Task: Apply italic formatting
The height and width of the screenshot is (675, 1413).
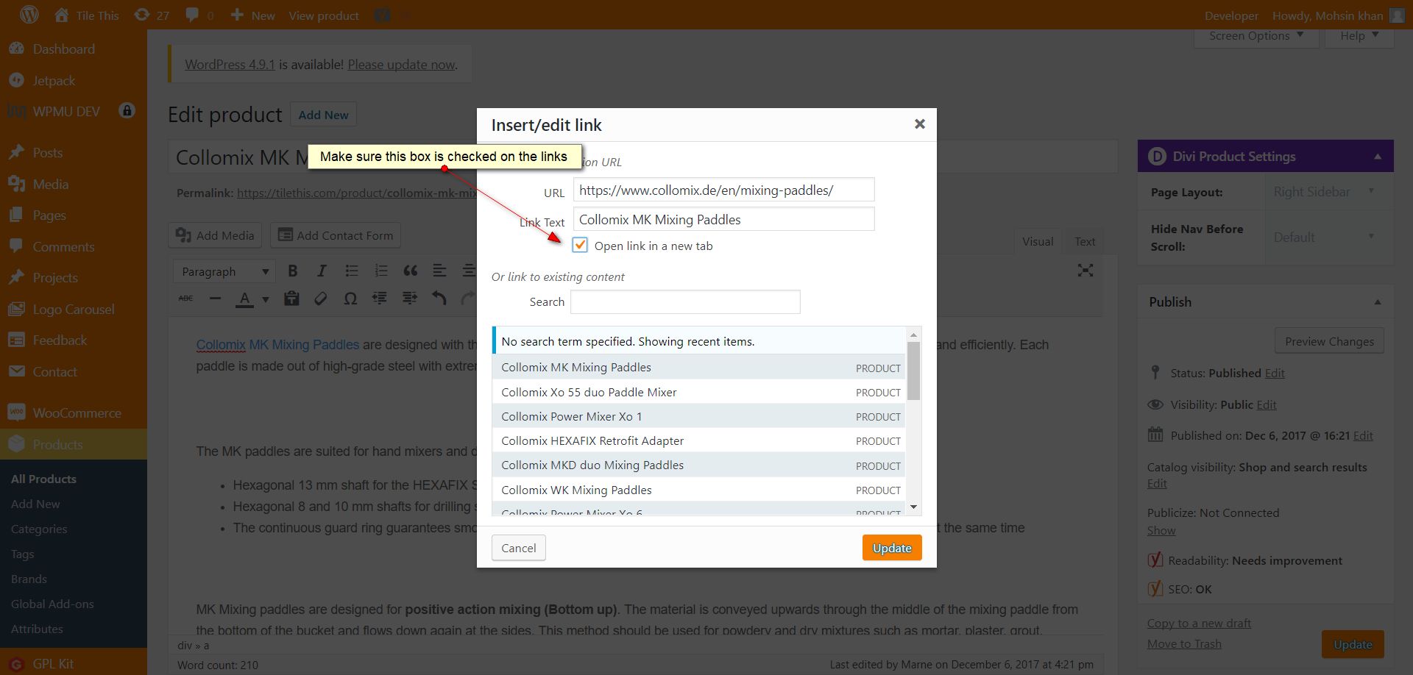Action: coord(322,271)
